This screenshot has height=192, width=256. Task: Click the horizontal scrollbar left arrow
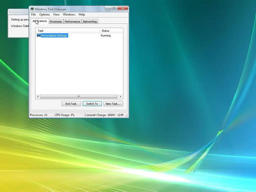(38, 97)
